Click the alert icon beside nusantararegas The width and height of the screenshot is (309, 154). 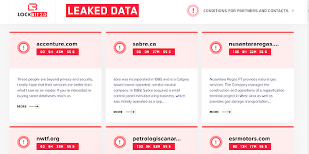[x=216, y=47]
